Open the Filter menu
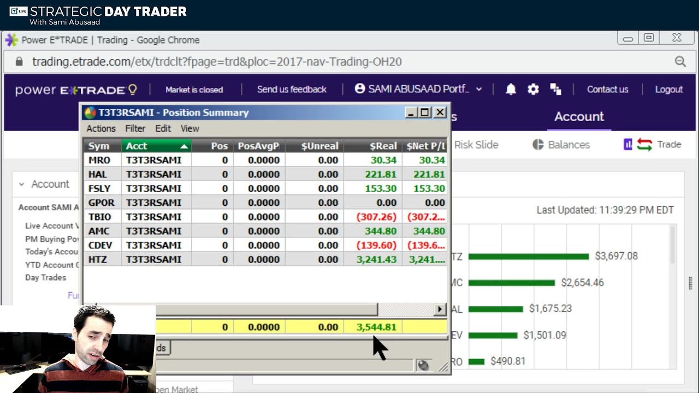 [x=135, y=128]
